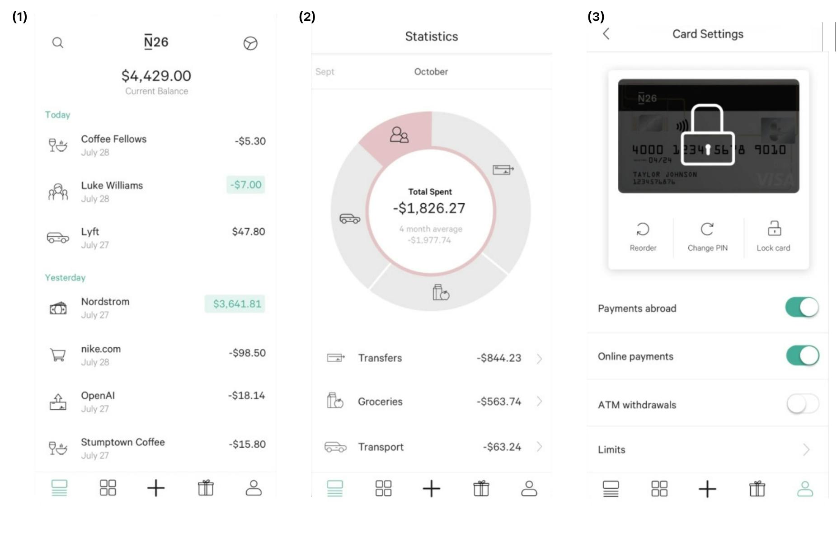Expand the Groceries category chevron
This screenshot has height=533, width=837.
click(539, 401)
